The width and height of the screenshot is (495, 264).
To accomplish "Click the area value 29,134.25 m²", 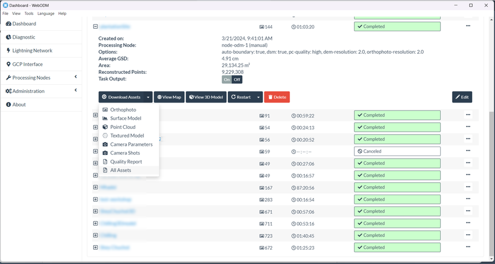I will coord(236,65).
